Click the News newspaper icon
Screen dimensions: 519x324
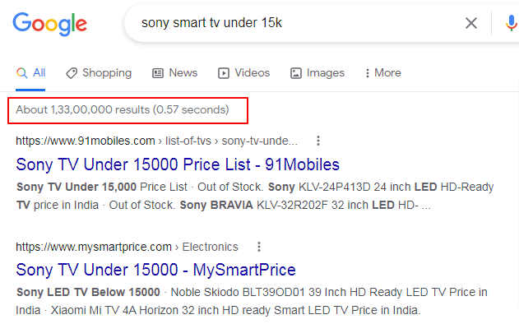point(158,73)
